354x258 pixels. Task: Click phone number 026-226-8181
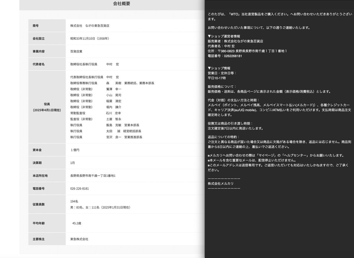click(80, 188)
